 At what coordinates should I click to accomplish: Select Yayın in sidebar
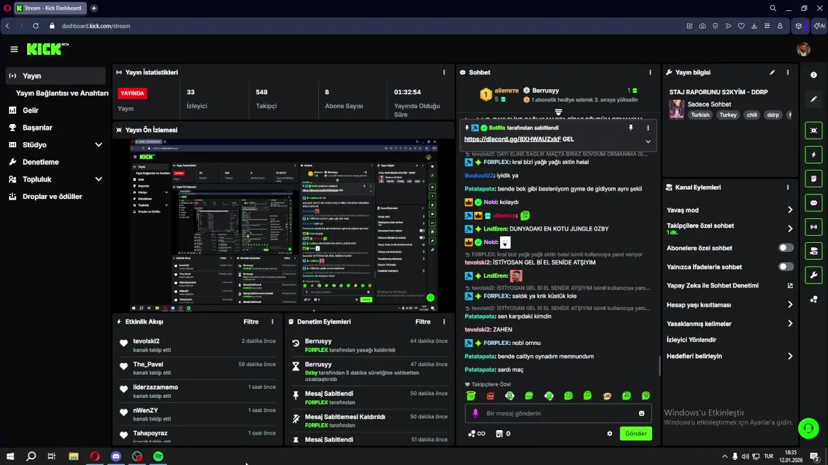pyautogui.click(x=55, y=76)
